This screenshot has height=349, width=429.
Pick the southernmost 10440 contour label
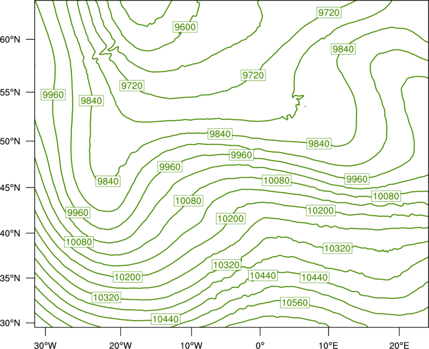coord(166,319)
